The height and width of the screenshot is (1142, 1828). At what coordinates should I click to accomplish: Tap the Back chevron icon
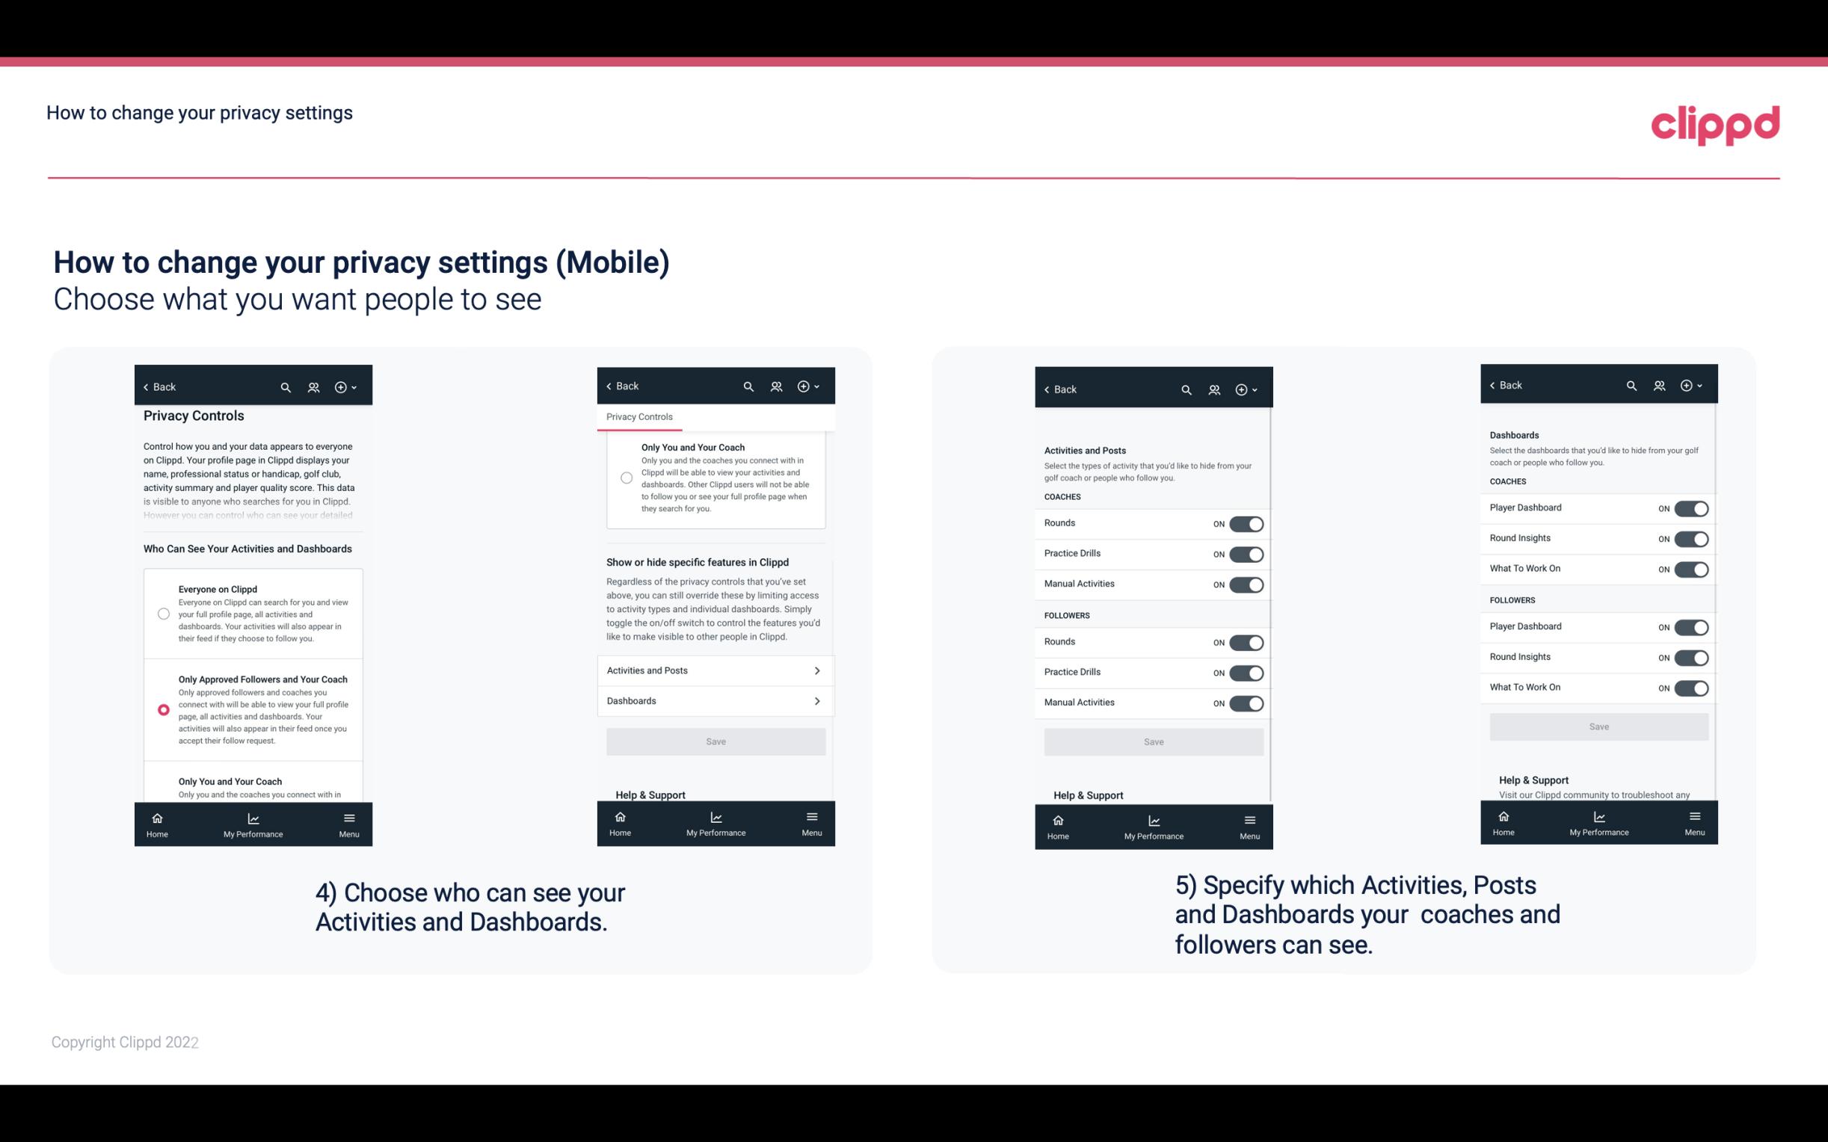click(145, 387)
